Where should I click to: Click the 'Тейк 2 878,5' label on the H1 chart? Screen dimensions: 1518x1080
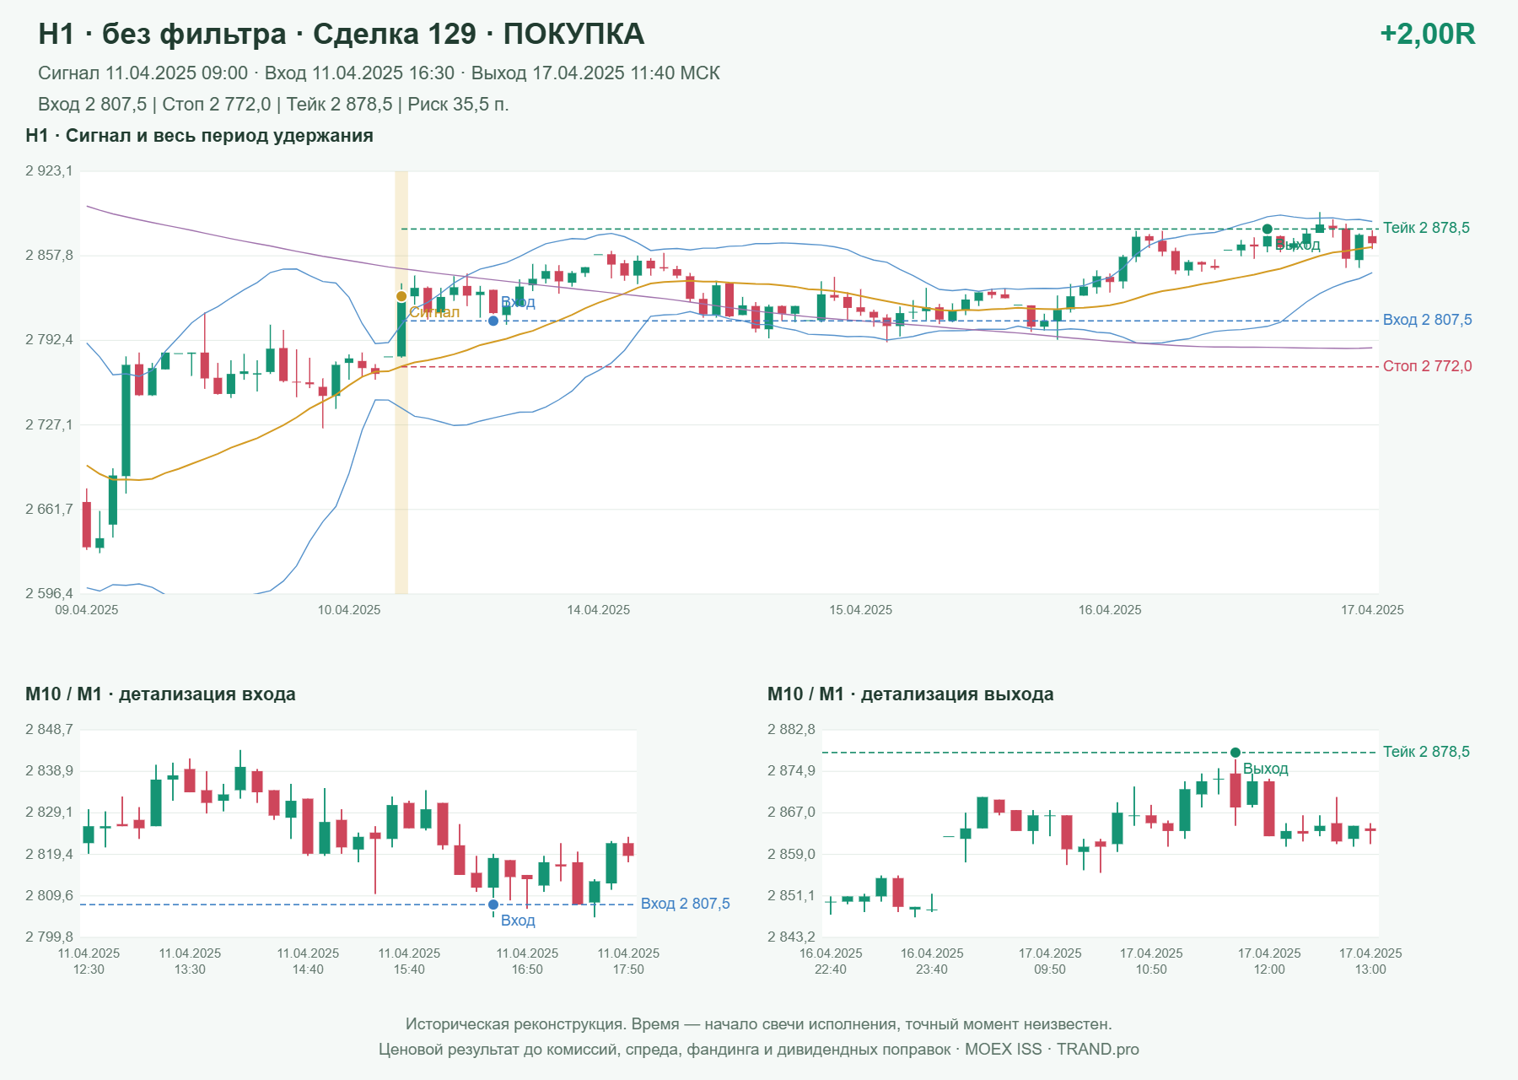click(1426, 228)
